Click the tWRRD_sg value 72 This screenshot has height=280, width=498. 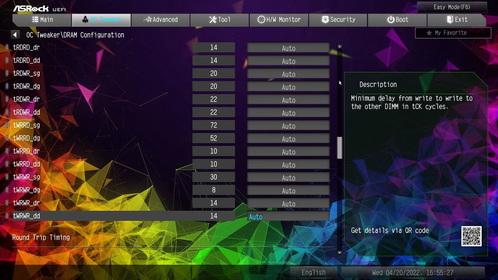click(x=214, y=125)
